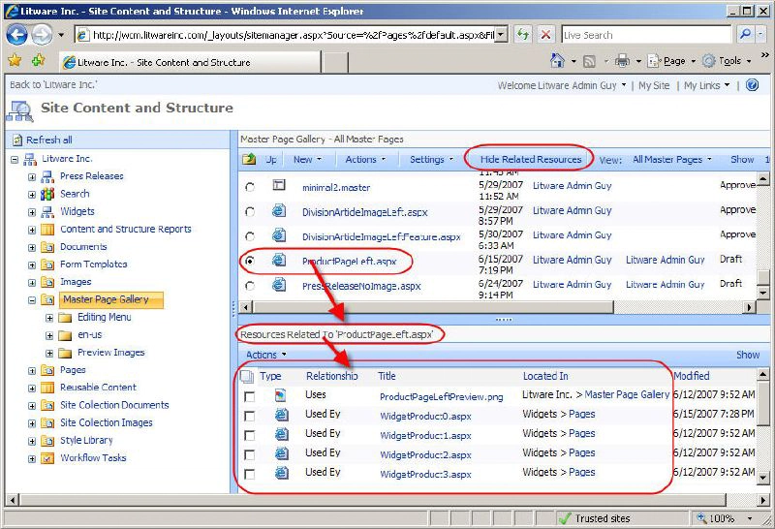Click the red Stop loading icon
The width and height of the screenshot is (775, 529).
545,35
